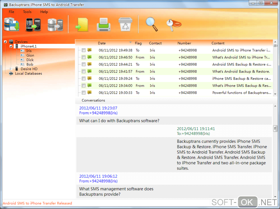This screenshot has width=280, height=209.
Task: Select the Bob contact in the tree
Action: point(30,64)
